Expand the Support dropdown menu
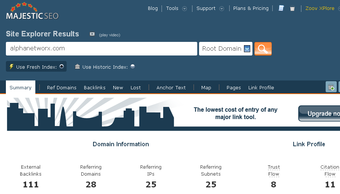Screen dimensions: 340x194 (222, 8)
